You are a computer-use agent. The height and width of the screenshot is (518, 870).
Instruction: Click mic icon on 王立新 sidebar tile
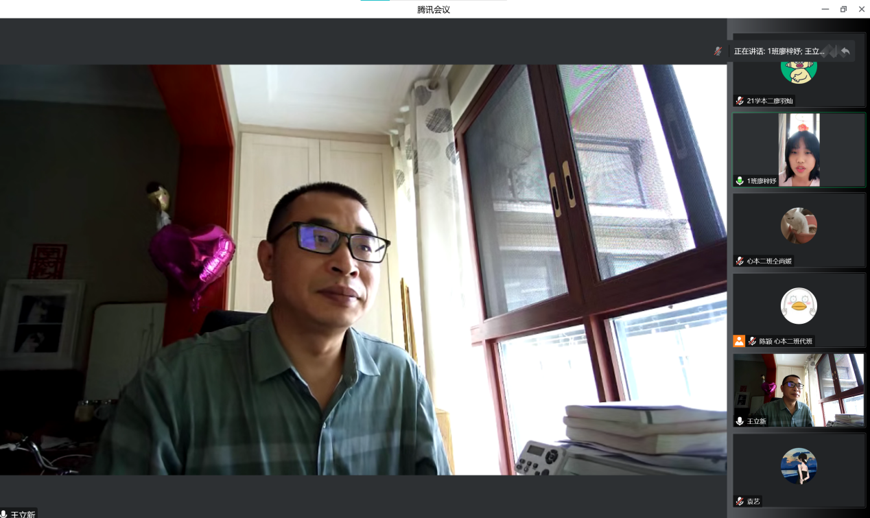[740, 421]
